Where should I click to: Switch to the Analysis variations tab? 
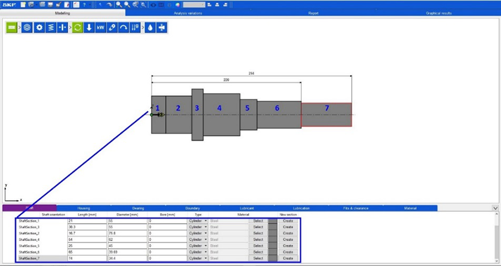(x=187, y=12)
